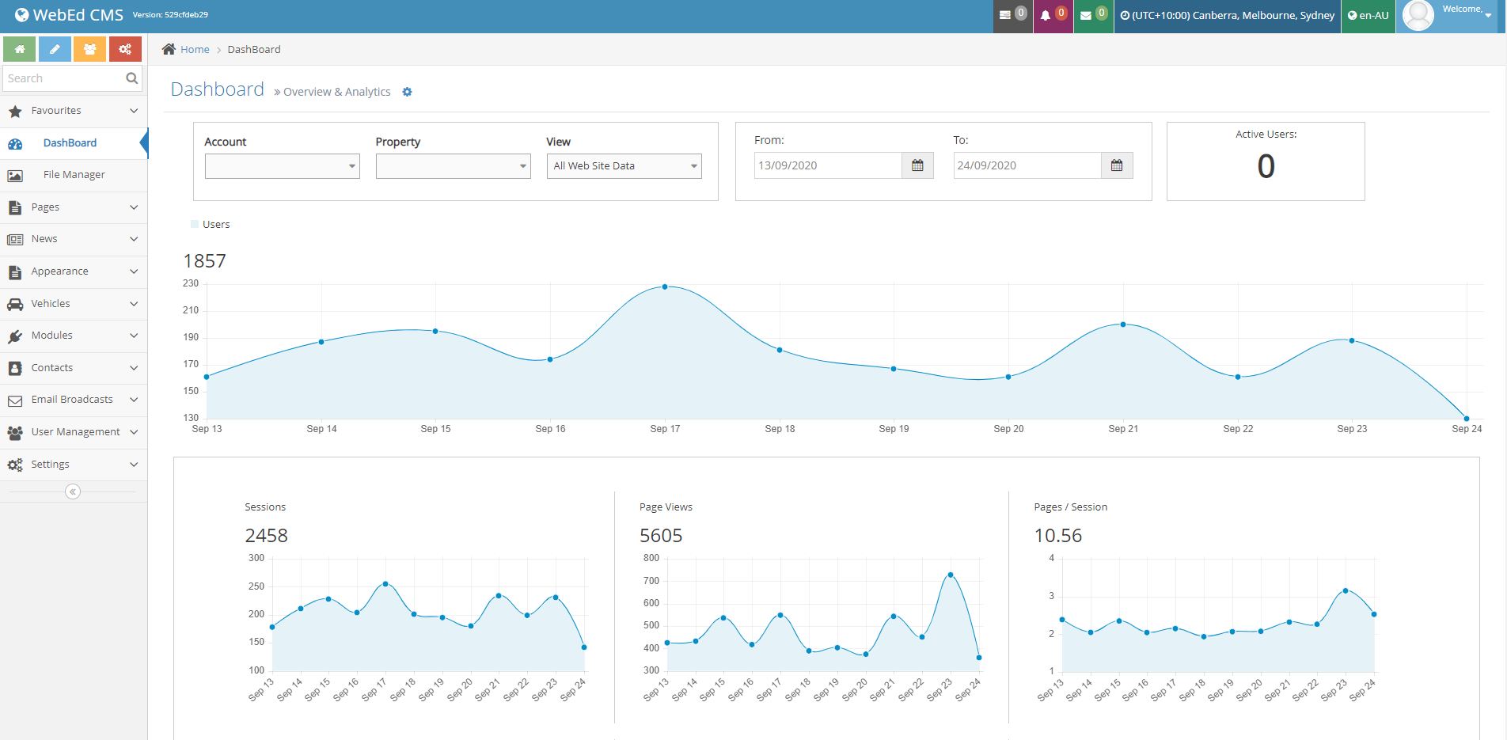Click the Home breadcrumb link
This screenshot has height=740, width=1507.
click(x=195, y=49)
